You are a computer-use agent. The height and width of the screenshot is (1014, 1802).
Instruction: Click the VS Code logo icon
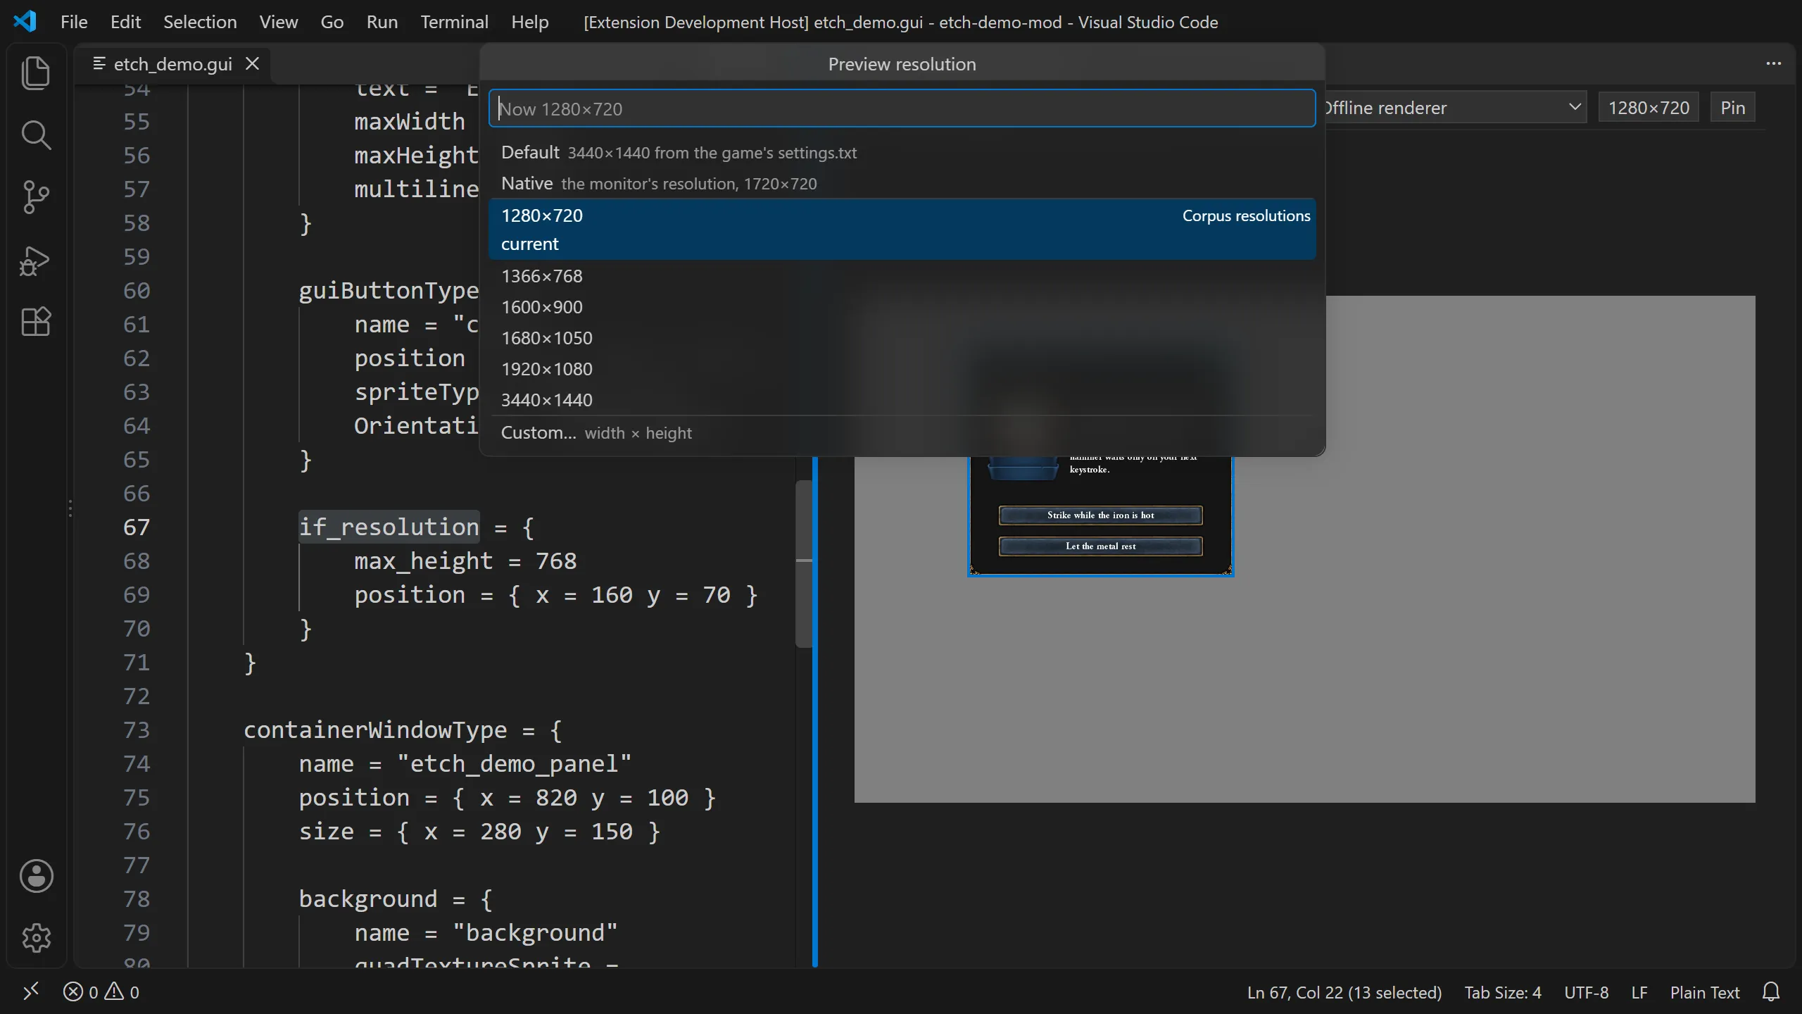point(25,22)
